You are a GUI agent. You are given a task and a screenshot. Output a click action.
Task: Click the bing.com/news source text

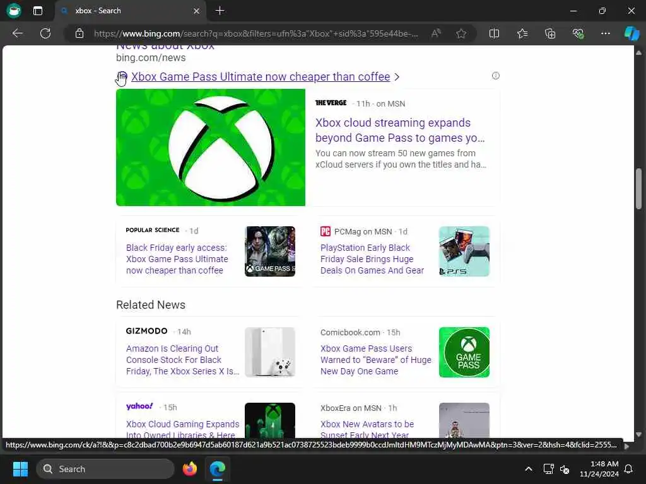(151, 57)
